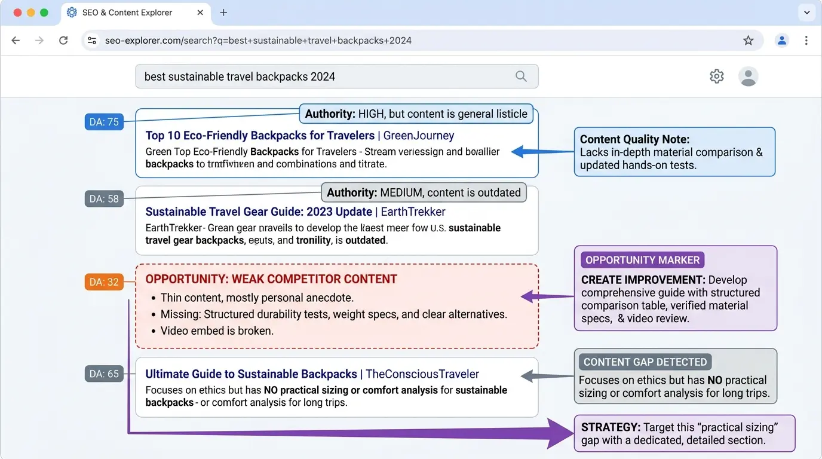
Task: Click the CREATE IMPROVEMENT note text
Action: click(x=671, y=299)
